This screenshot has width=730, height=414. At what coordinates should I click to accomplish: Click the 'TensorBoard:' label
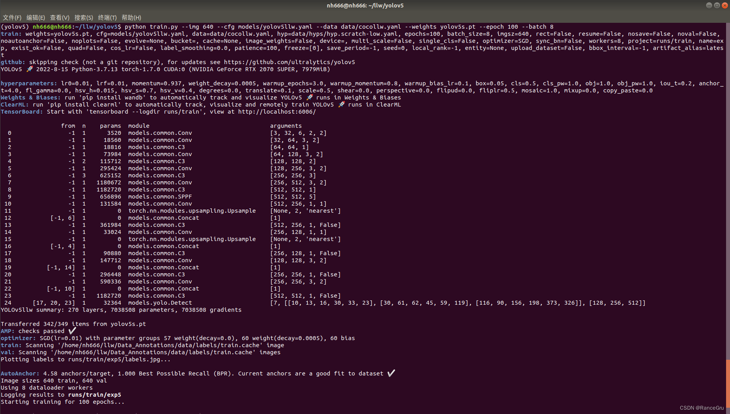[22, 112]
